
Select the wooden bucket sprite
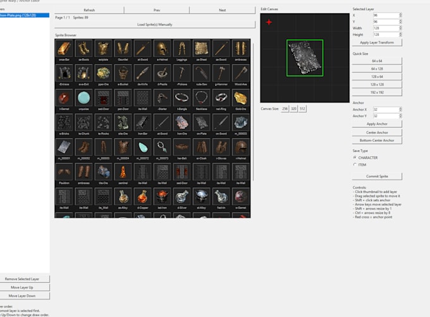coord(123,73)
